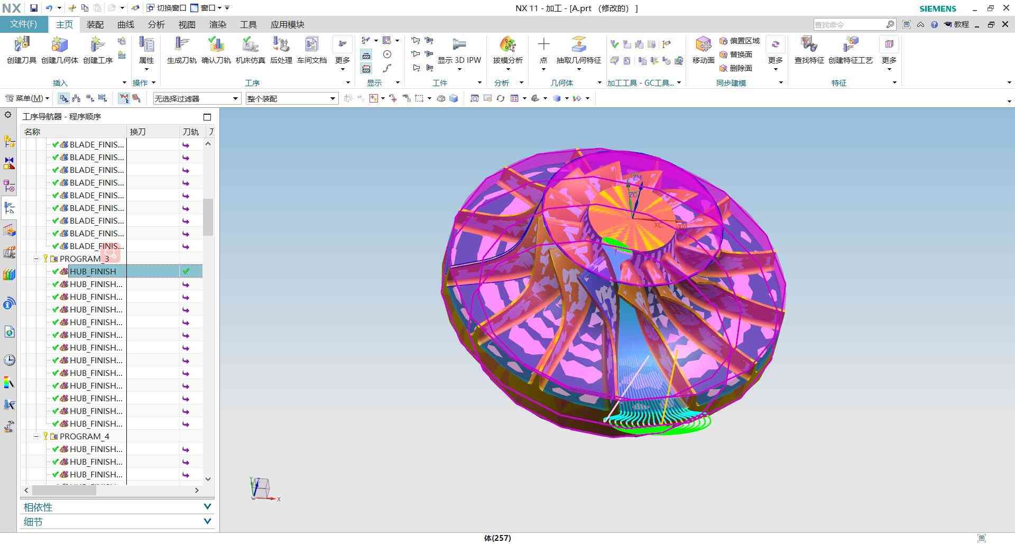
Task: Start 机床仿真 (Machine Simulation)
Action: click(250, 45)
